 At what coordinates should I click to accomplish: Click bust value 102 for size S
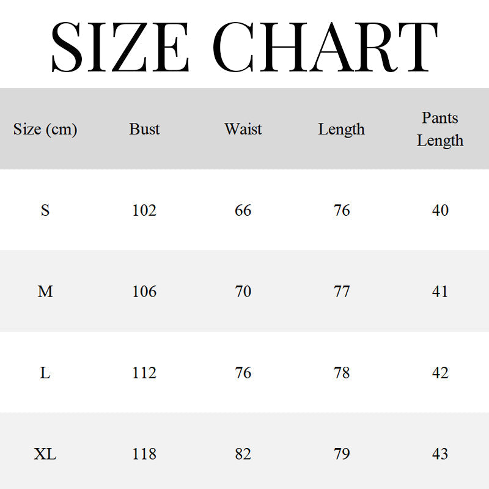144,210
